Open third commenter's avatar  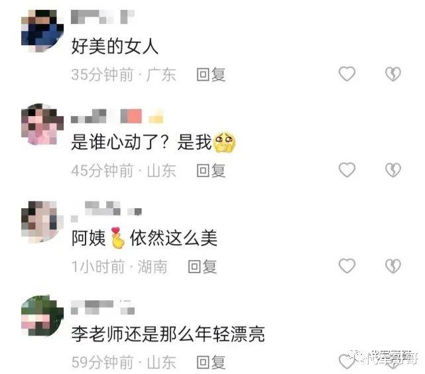coord(42,221)
